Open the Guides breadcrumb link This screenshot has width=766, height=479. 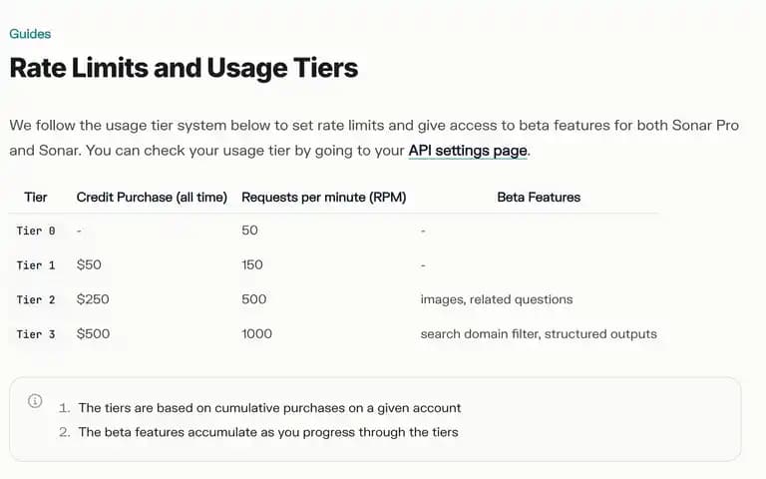click(30, 34)
